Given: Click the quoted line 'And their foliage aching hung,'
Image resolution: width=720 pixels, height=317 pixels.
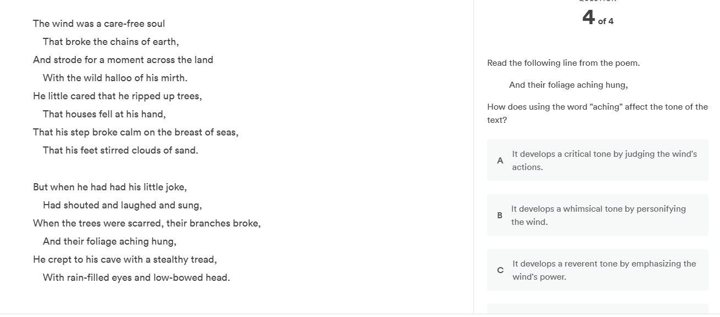Looking at the screenshot, I should coord(568,84).
